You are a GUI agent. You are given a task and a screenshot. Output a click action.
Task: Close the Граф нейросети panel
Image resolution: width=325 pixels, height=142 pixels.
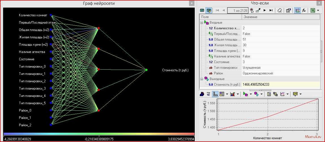tap(192, 3)
